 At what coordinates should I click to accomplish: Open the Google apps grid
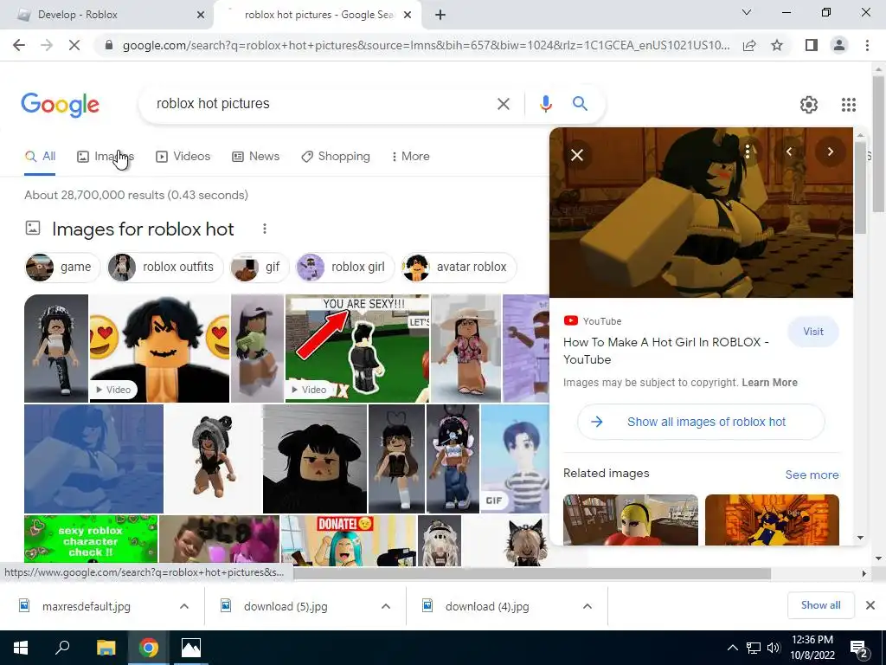point(848,105)
